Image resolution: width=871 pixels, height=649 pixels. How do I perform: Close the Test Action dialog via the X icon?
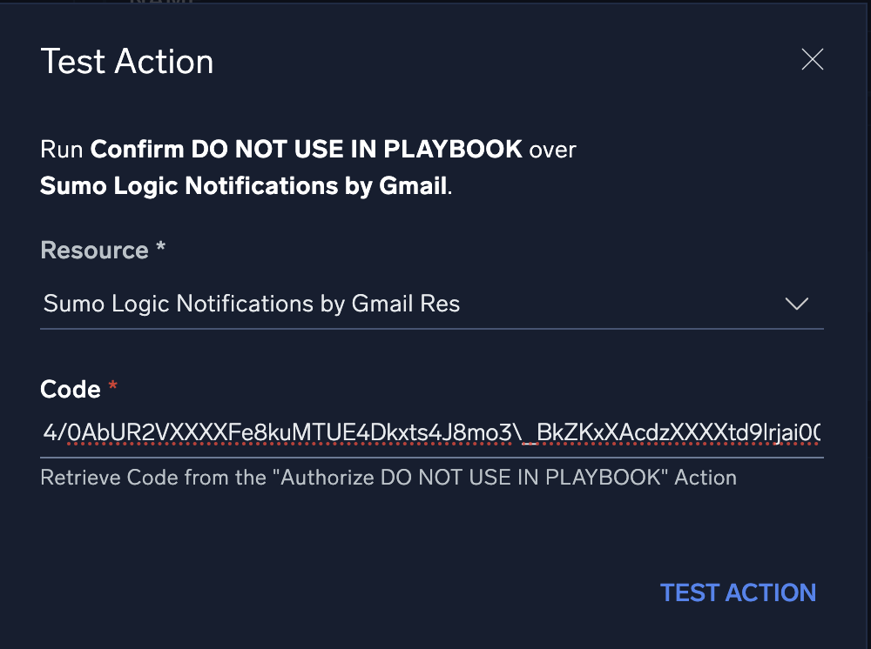click(x=812, y=59)
